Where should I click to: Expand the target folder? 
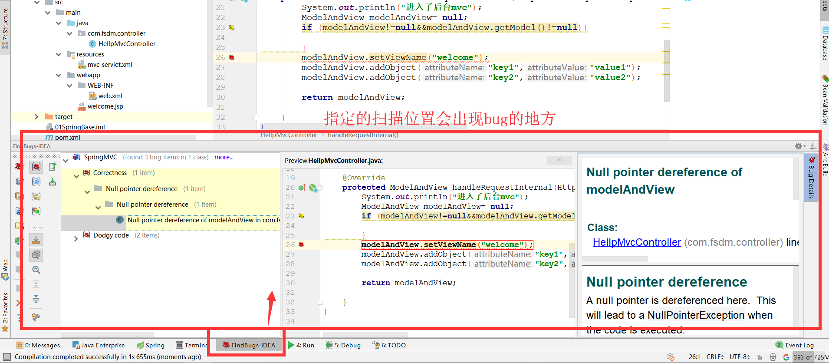pos(36,117)
